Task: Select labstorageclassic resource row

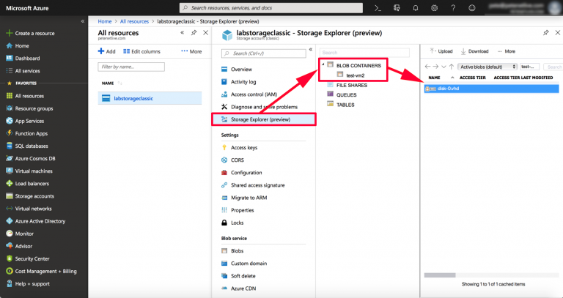Action: [150, 98]
